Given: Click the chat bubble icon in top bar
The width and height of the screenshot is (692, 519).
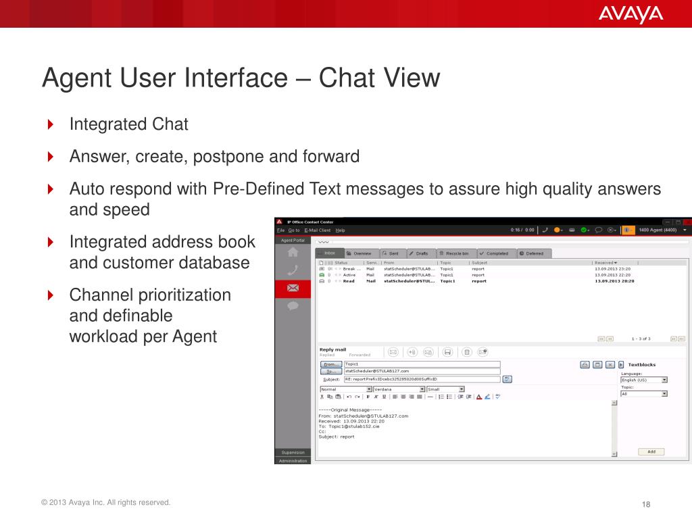Looking at the screenshot, I should coord(599,230).
